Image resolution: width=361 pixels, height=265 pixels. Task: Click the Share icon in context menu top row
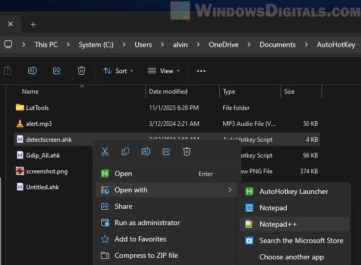pyautogui.click(x=166, y=151)
